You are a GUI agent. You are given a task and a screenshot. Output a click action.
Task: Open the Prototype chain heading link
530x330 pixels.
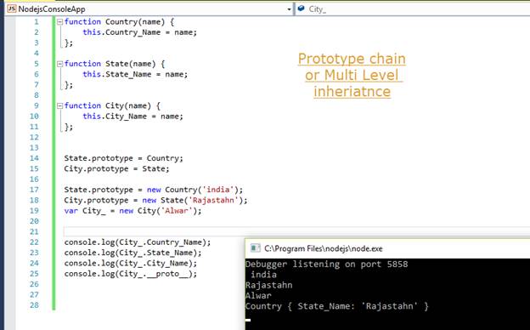(x=352, y=75)
